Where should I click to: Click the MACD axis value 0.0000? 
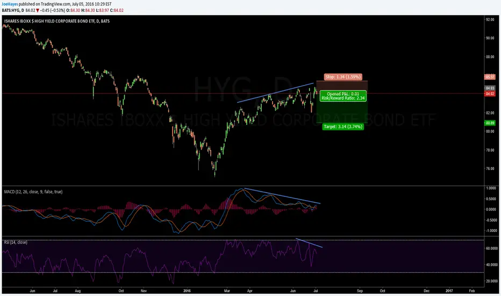[491, 209]
